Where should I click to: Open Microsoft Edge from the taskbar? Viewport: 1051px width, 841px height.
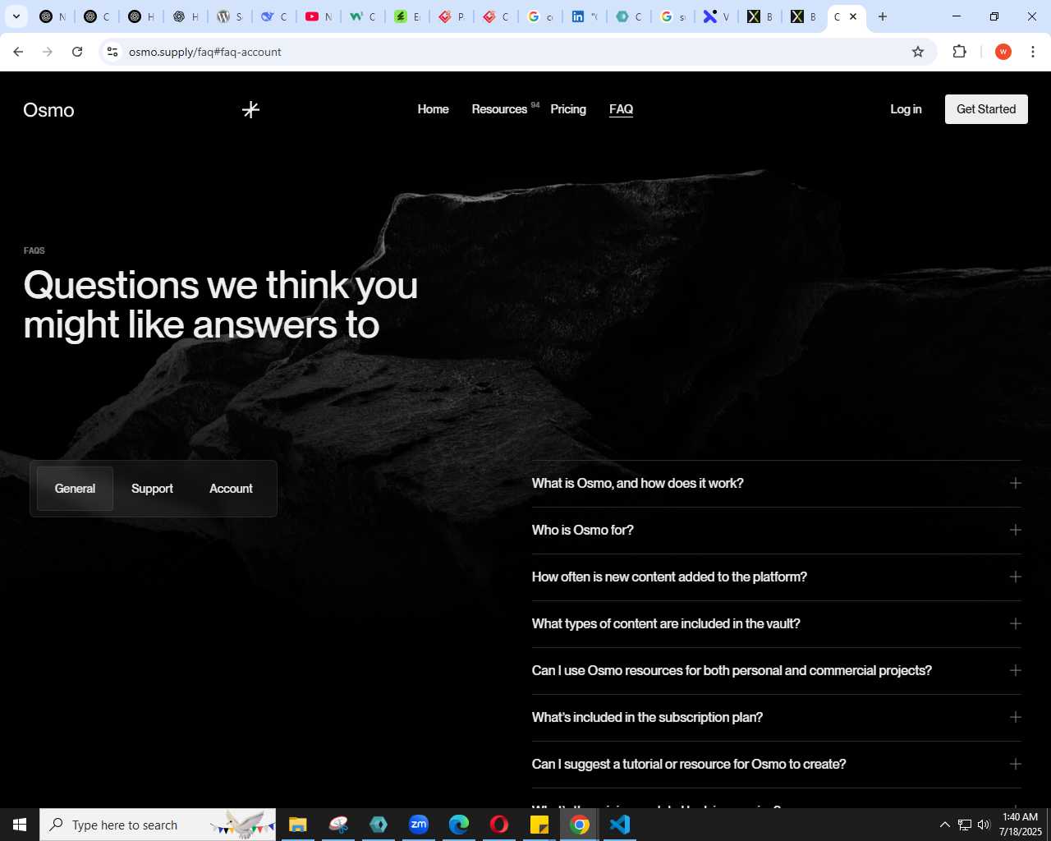[x=459, y=825]
